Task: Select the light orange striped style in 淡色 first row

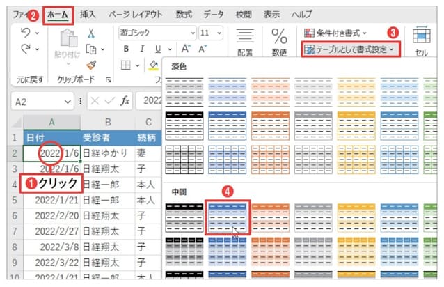Action: pyautogui.click(x=271, y=92)
